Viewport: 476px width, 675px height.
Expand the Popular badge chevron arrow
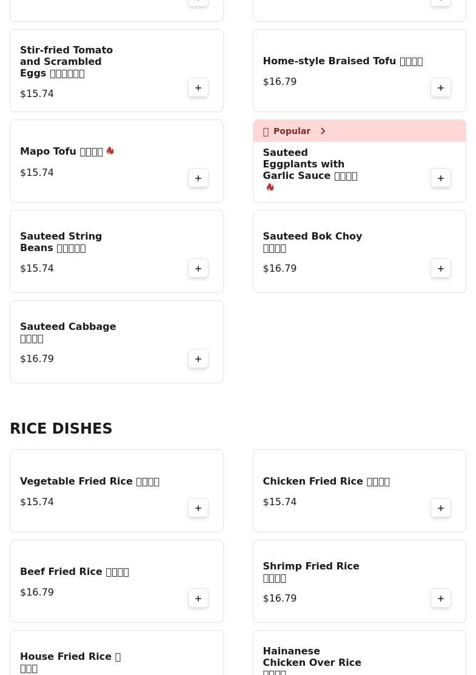(323, 131)
